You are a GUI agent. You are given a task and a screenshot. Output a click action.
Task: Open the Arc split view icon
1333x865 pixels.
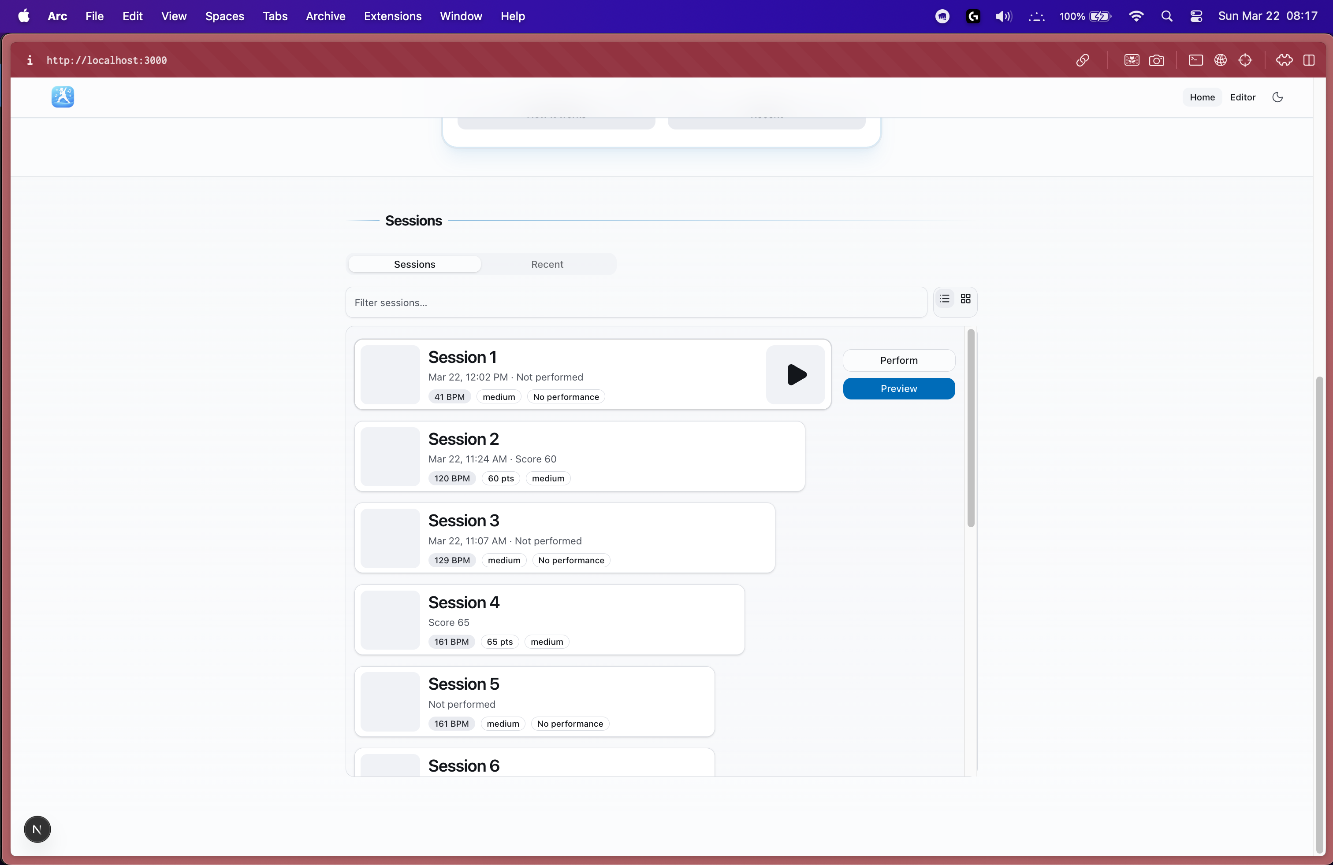coord(1309,60)
